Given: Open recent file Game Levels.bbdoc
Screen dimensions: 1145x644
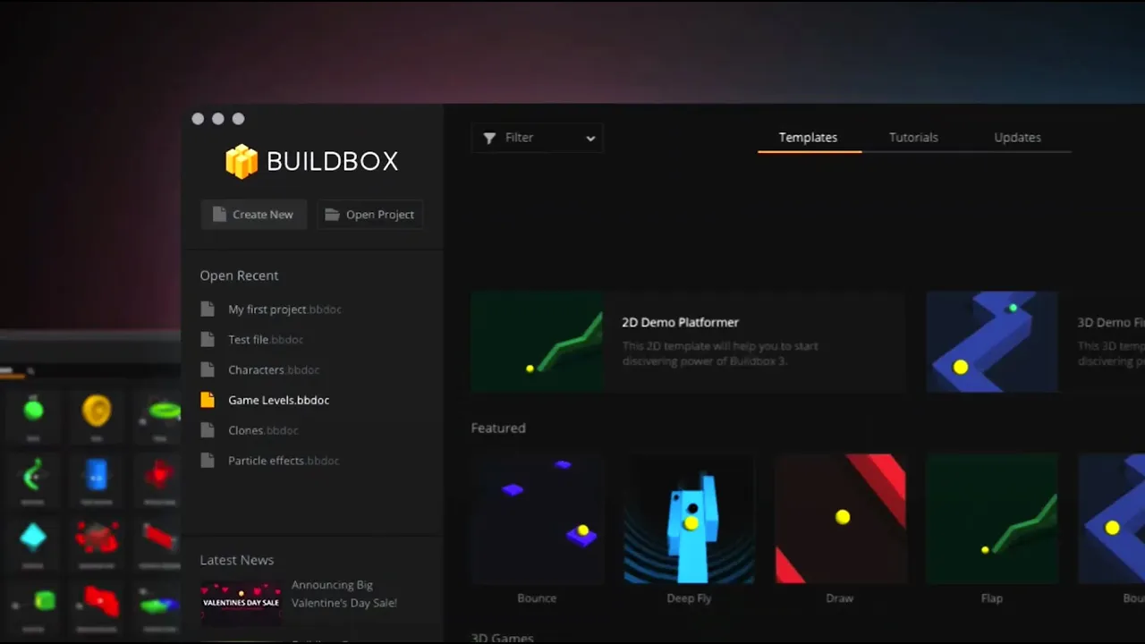Looking at the screenshot, I should tap(279, 400).
